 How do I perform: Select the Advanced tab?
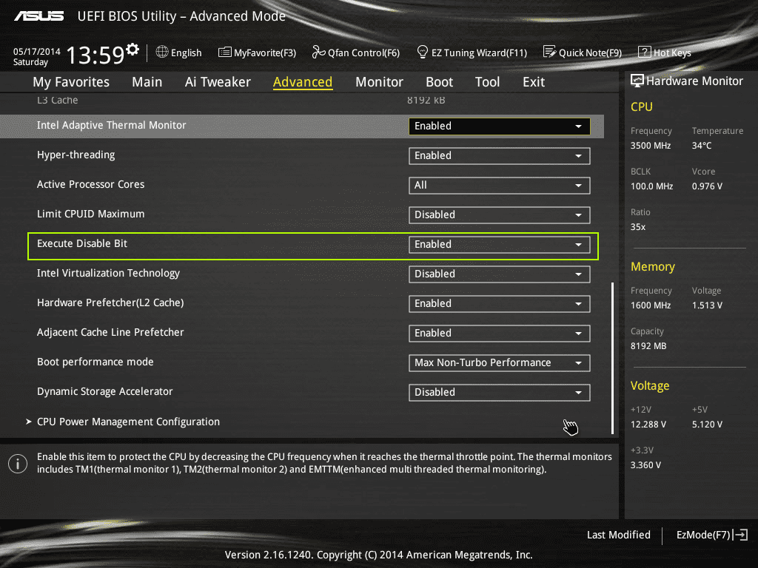303,82
